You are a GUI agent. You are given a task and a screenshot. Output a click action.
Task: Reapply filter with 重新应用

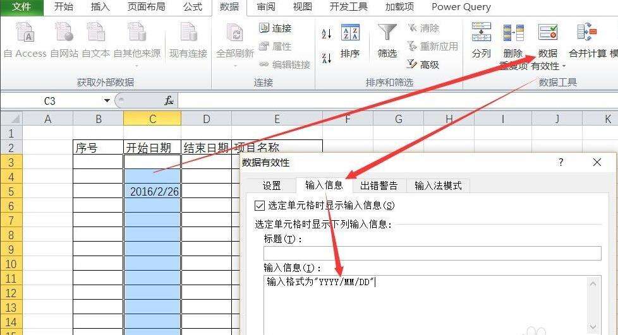(x=432, y=47)
